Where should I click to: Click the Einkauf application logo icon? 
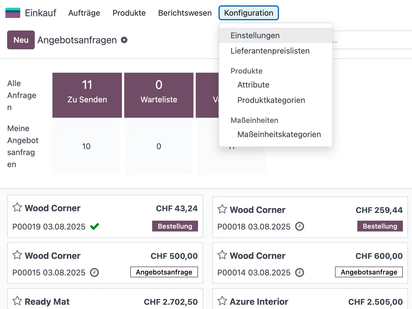coord(13,13)
